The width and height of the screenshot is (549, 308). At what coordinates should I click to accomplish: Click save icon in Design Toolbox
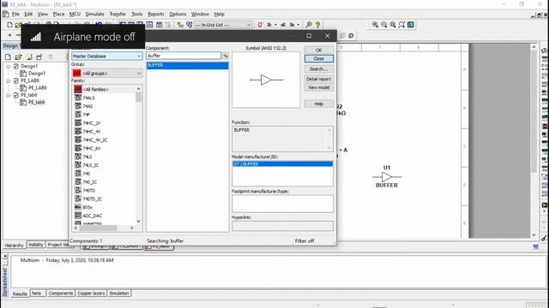point(29,57)
